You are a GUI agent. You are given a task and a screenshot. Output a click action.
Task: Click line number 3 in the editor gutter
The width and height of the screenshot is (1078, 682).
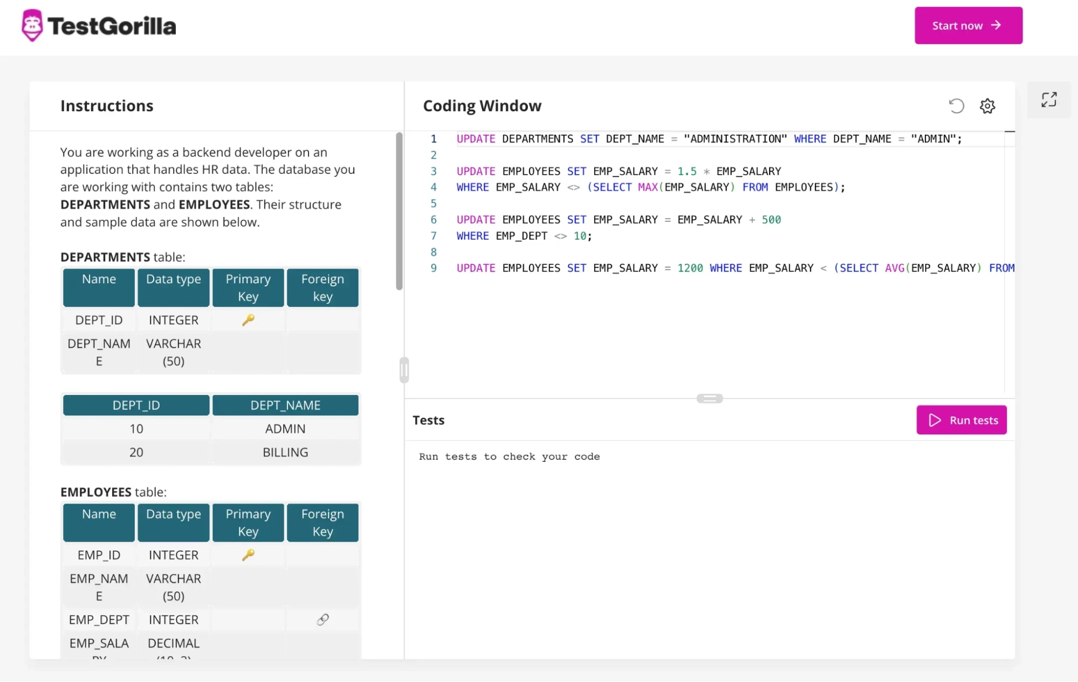[x=434, y=171]
